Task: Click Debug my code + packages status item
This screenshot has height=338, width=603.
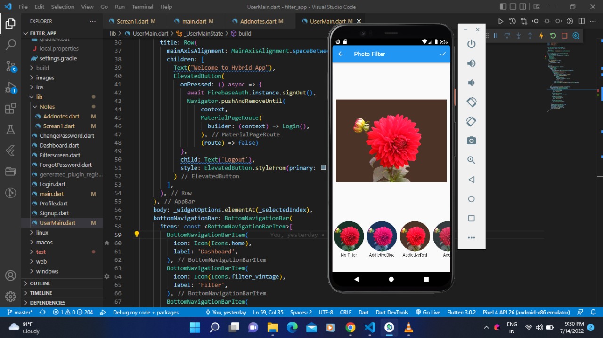Action: pos(146,312)
